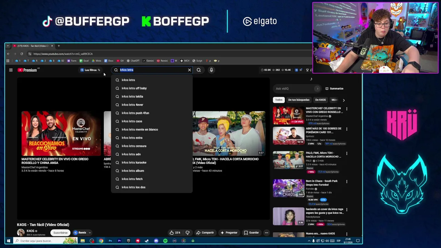The width and height of the screenshot is (441, 248).
Task: Choose suggestion 'k4os letra mente en blanco'
Action: 152,130
